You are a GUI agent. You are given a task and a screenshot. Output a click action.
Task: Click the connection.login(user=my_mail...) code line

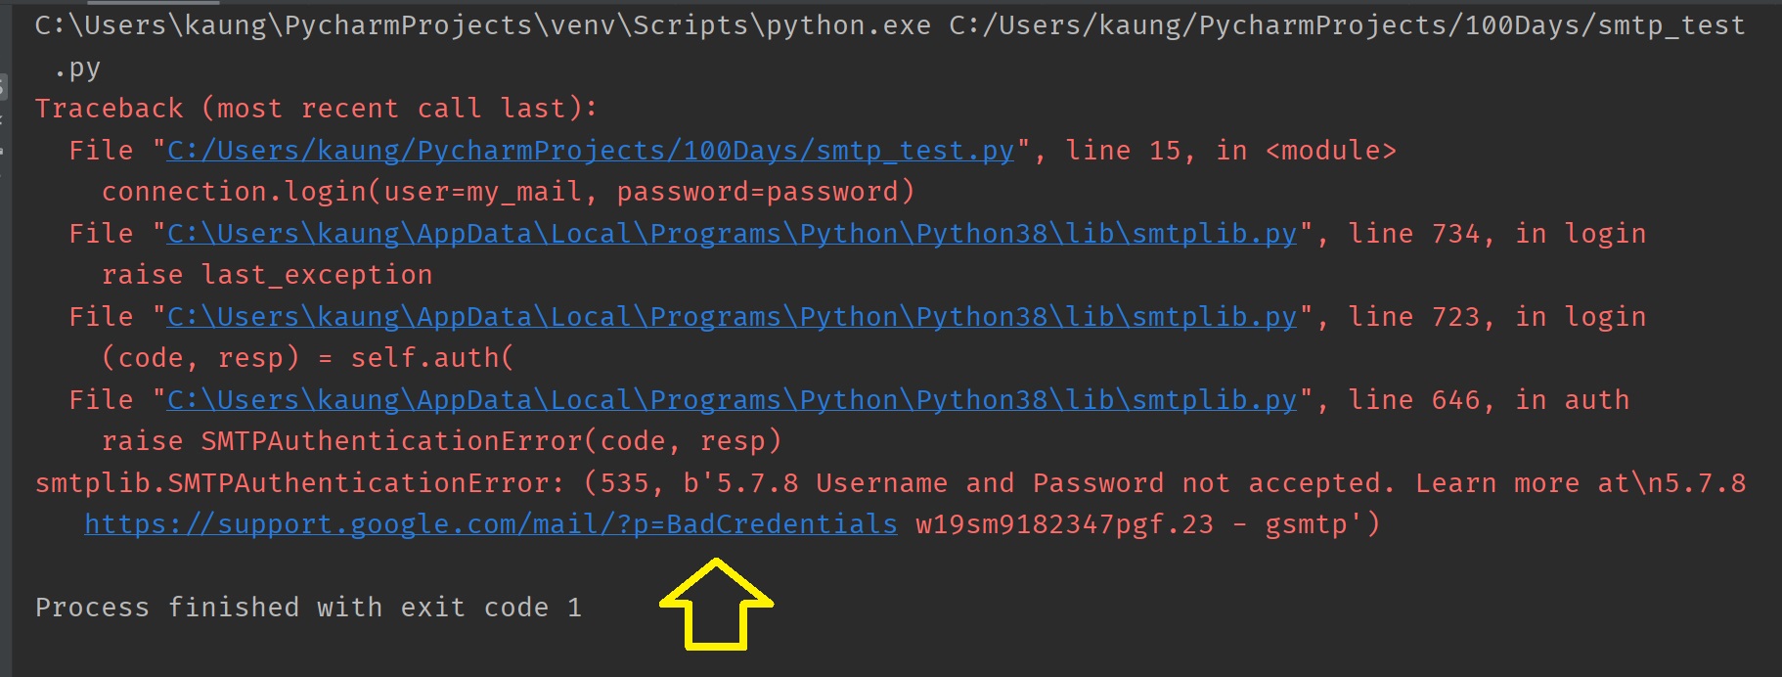(x=508, y=192)
